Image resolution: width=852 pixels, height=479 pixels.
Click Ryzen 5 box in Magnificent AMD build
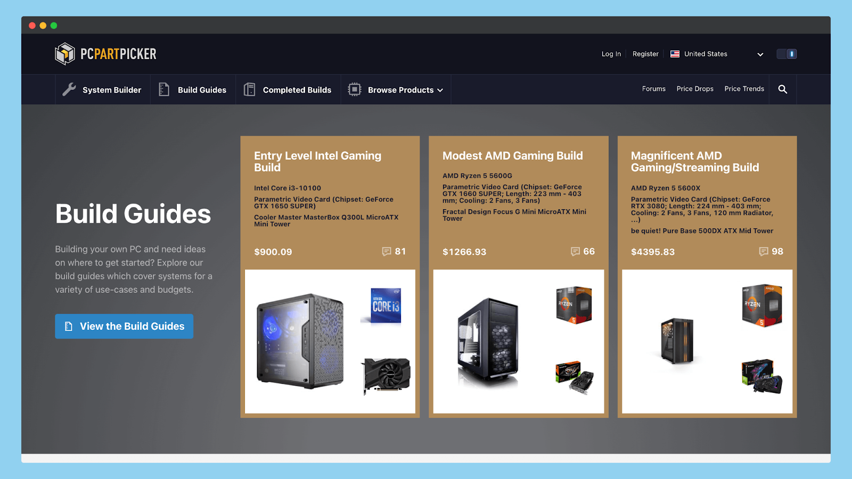point(762,305)
